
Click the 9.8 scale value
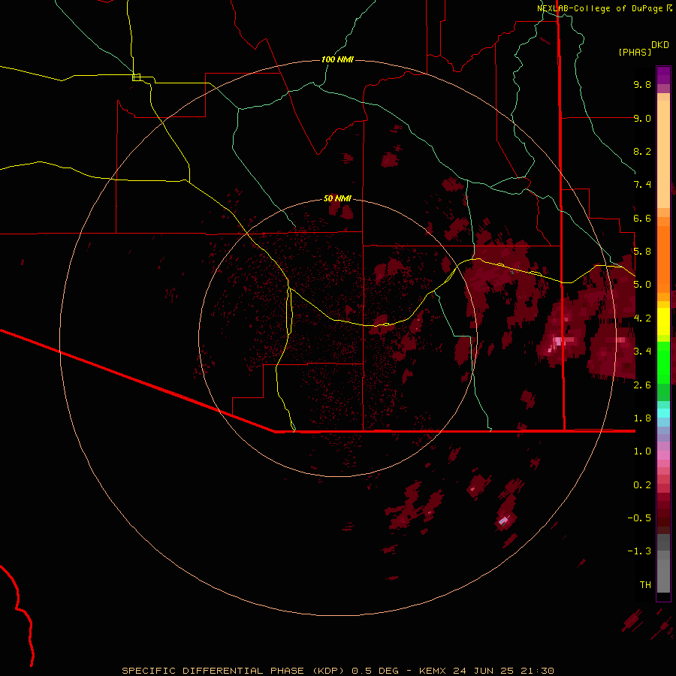coord(642,84)
